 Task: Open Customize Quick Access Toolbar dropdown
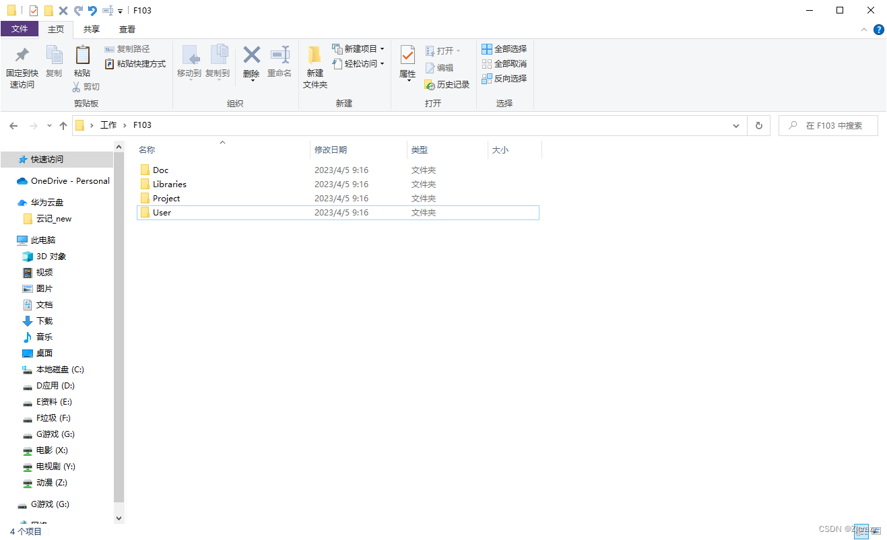(120, 11)
